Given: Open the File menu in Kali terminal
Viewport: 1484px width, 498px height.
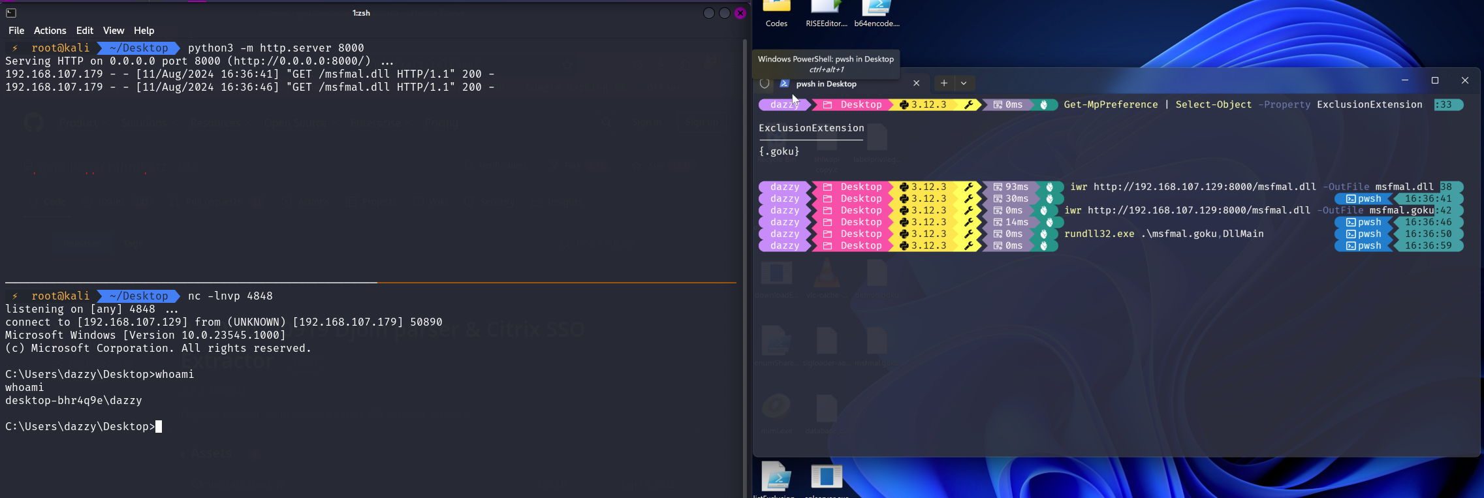Looking at the screenshot, I should point(16,31).
